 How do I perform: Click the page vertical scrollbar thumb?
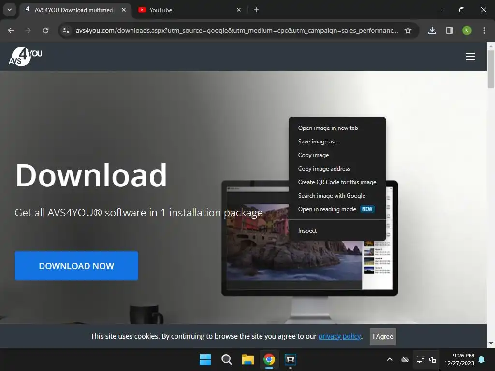coord(491,70)
